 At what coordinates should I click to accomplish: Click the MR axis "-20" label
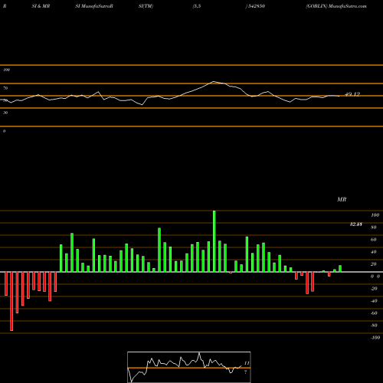pos(374,289)
